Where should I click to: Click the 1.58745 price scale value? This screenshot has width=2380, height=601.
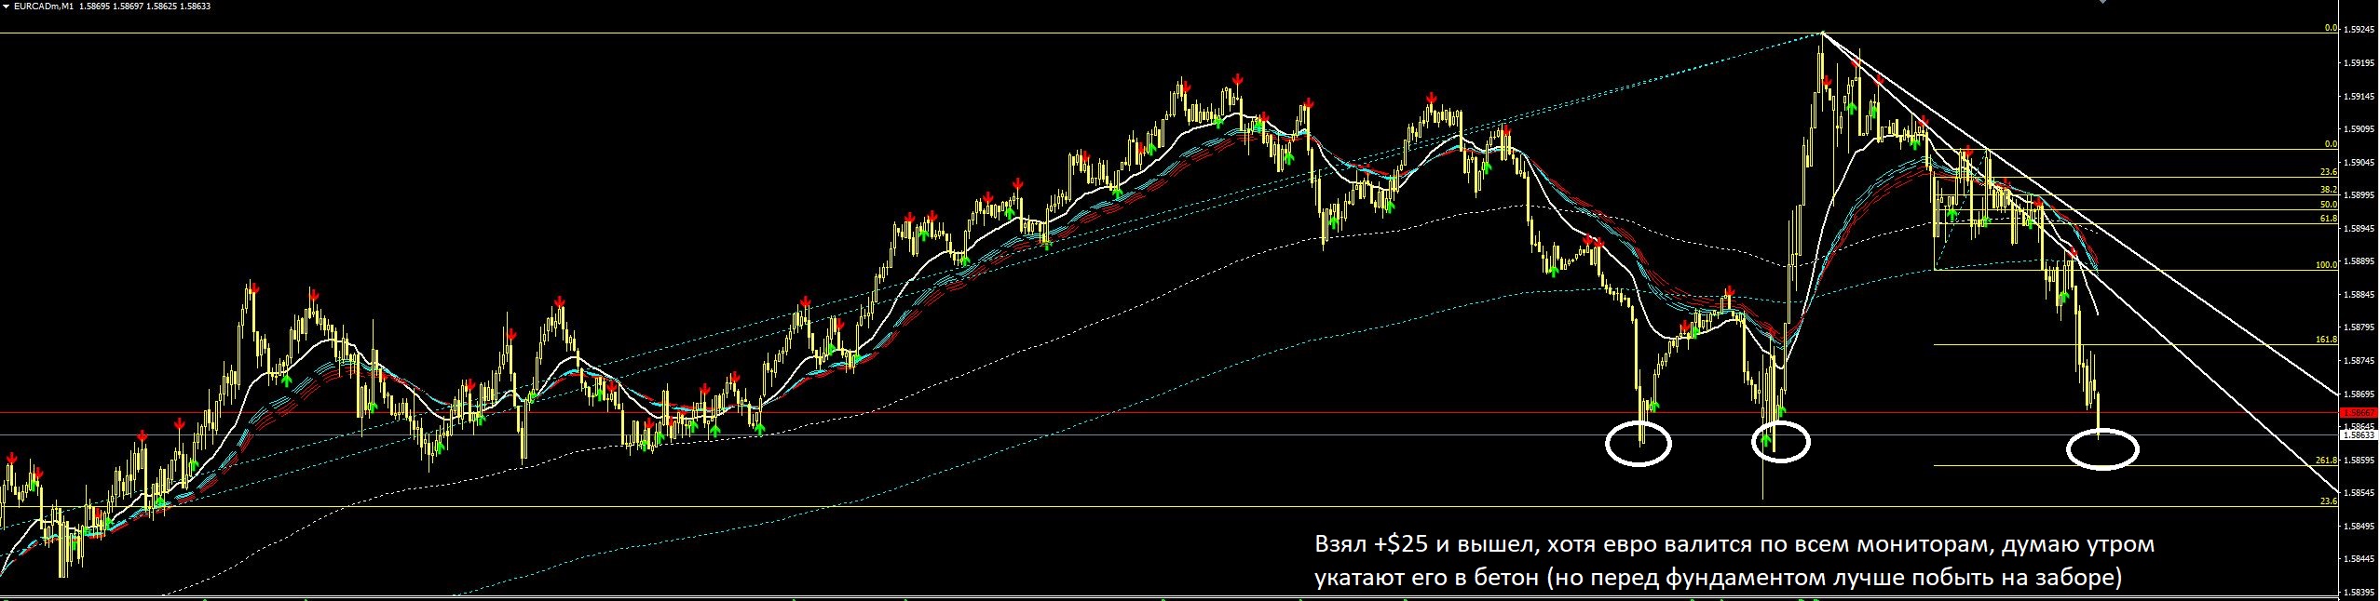[x=2359, y=360]
